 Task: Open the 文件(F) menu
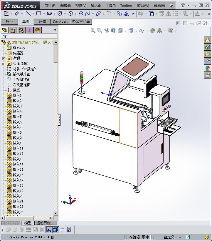pos(50,6)
